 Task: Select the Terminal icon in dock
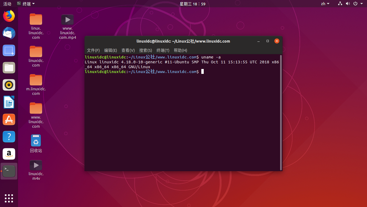[9, 171]
